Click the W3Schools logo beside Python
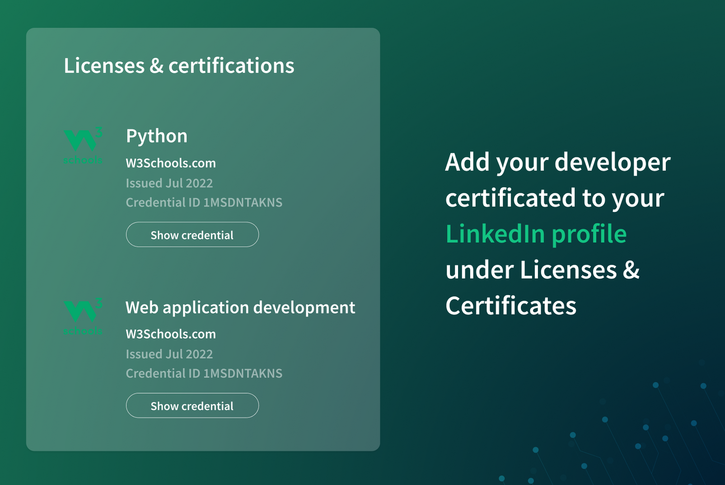This screenshot has width=725, height=485. pyautogui.click(x=83, y=145)
